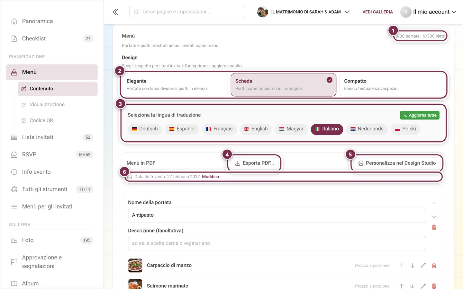463x289 pixels.
Task: Click the Modifica event date link
Action: click(x=210, y=177)
